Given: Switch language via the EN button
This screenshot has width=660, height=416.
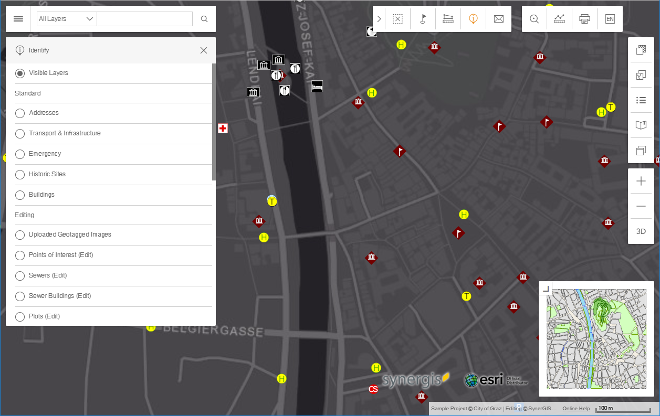Looking at the screenshot, I should tap(610, 18).
